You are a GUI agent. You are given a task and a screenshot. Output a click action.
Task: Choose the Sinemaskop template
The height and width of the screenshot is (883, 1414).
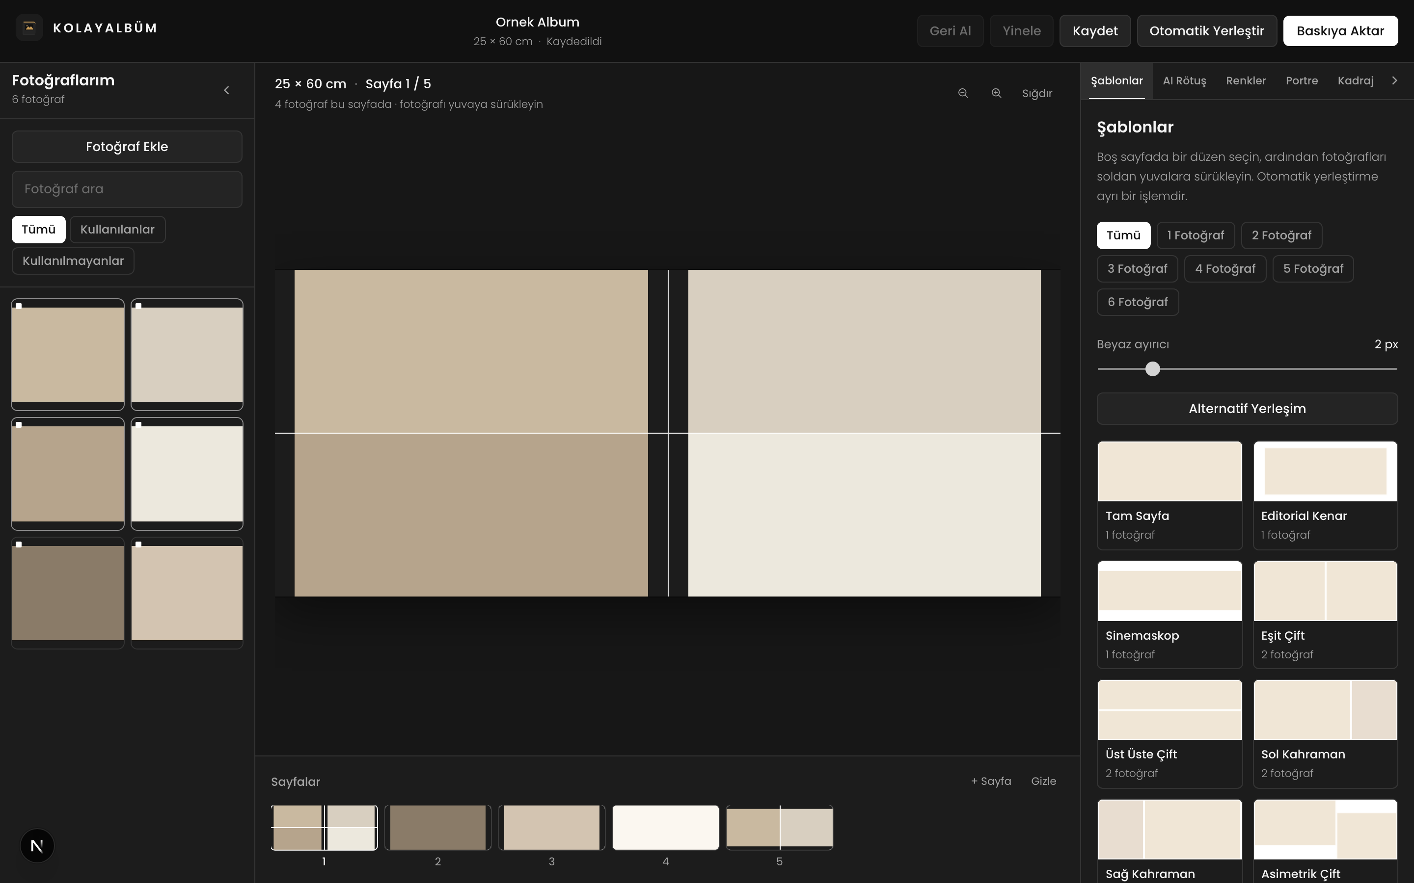(1169, 614)
